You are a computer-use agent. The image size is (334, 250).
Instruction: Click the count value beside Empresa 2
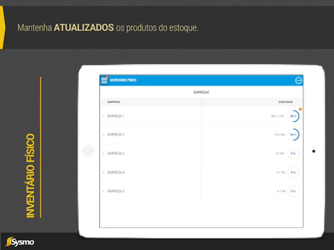[x=279, y=135]
